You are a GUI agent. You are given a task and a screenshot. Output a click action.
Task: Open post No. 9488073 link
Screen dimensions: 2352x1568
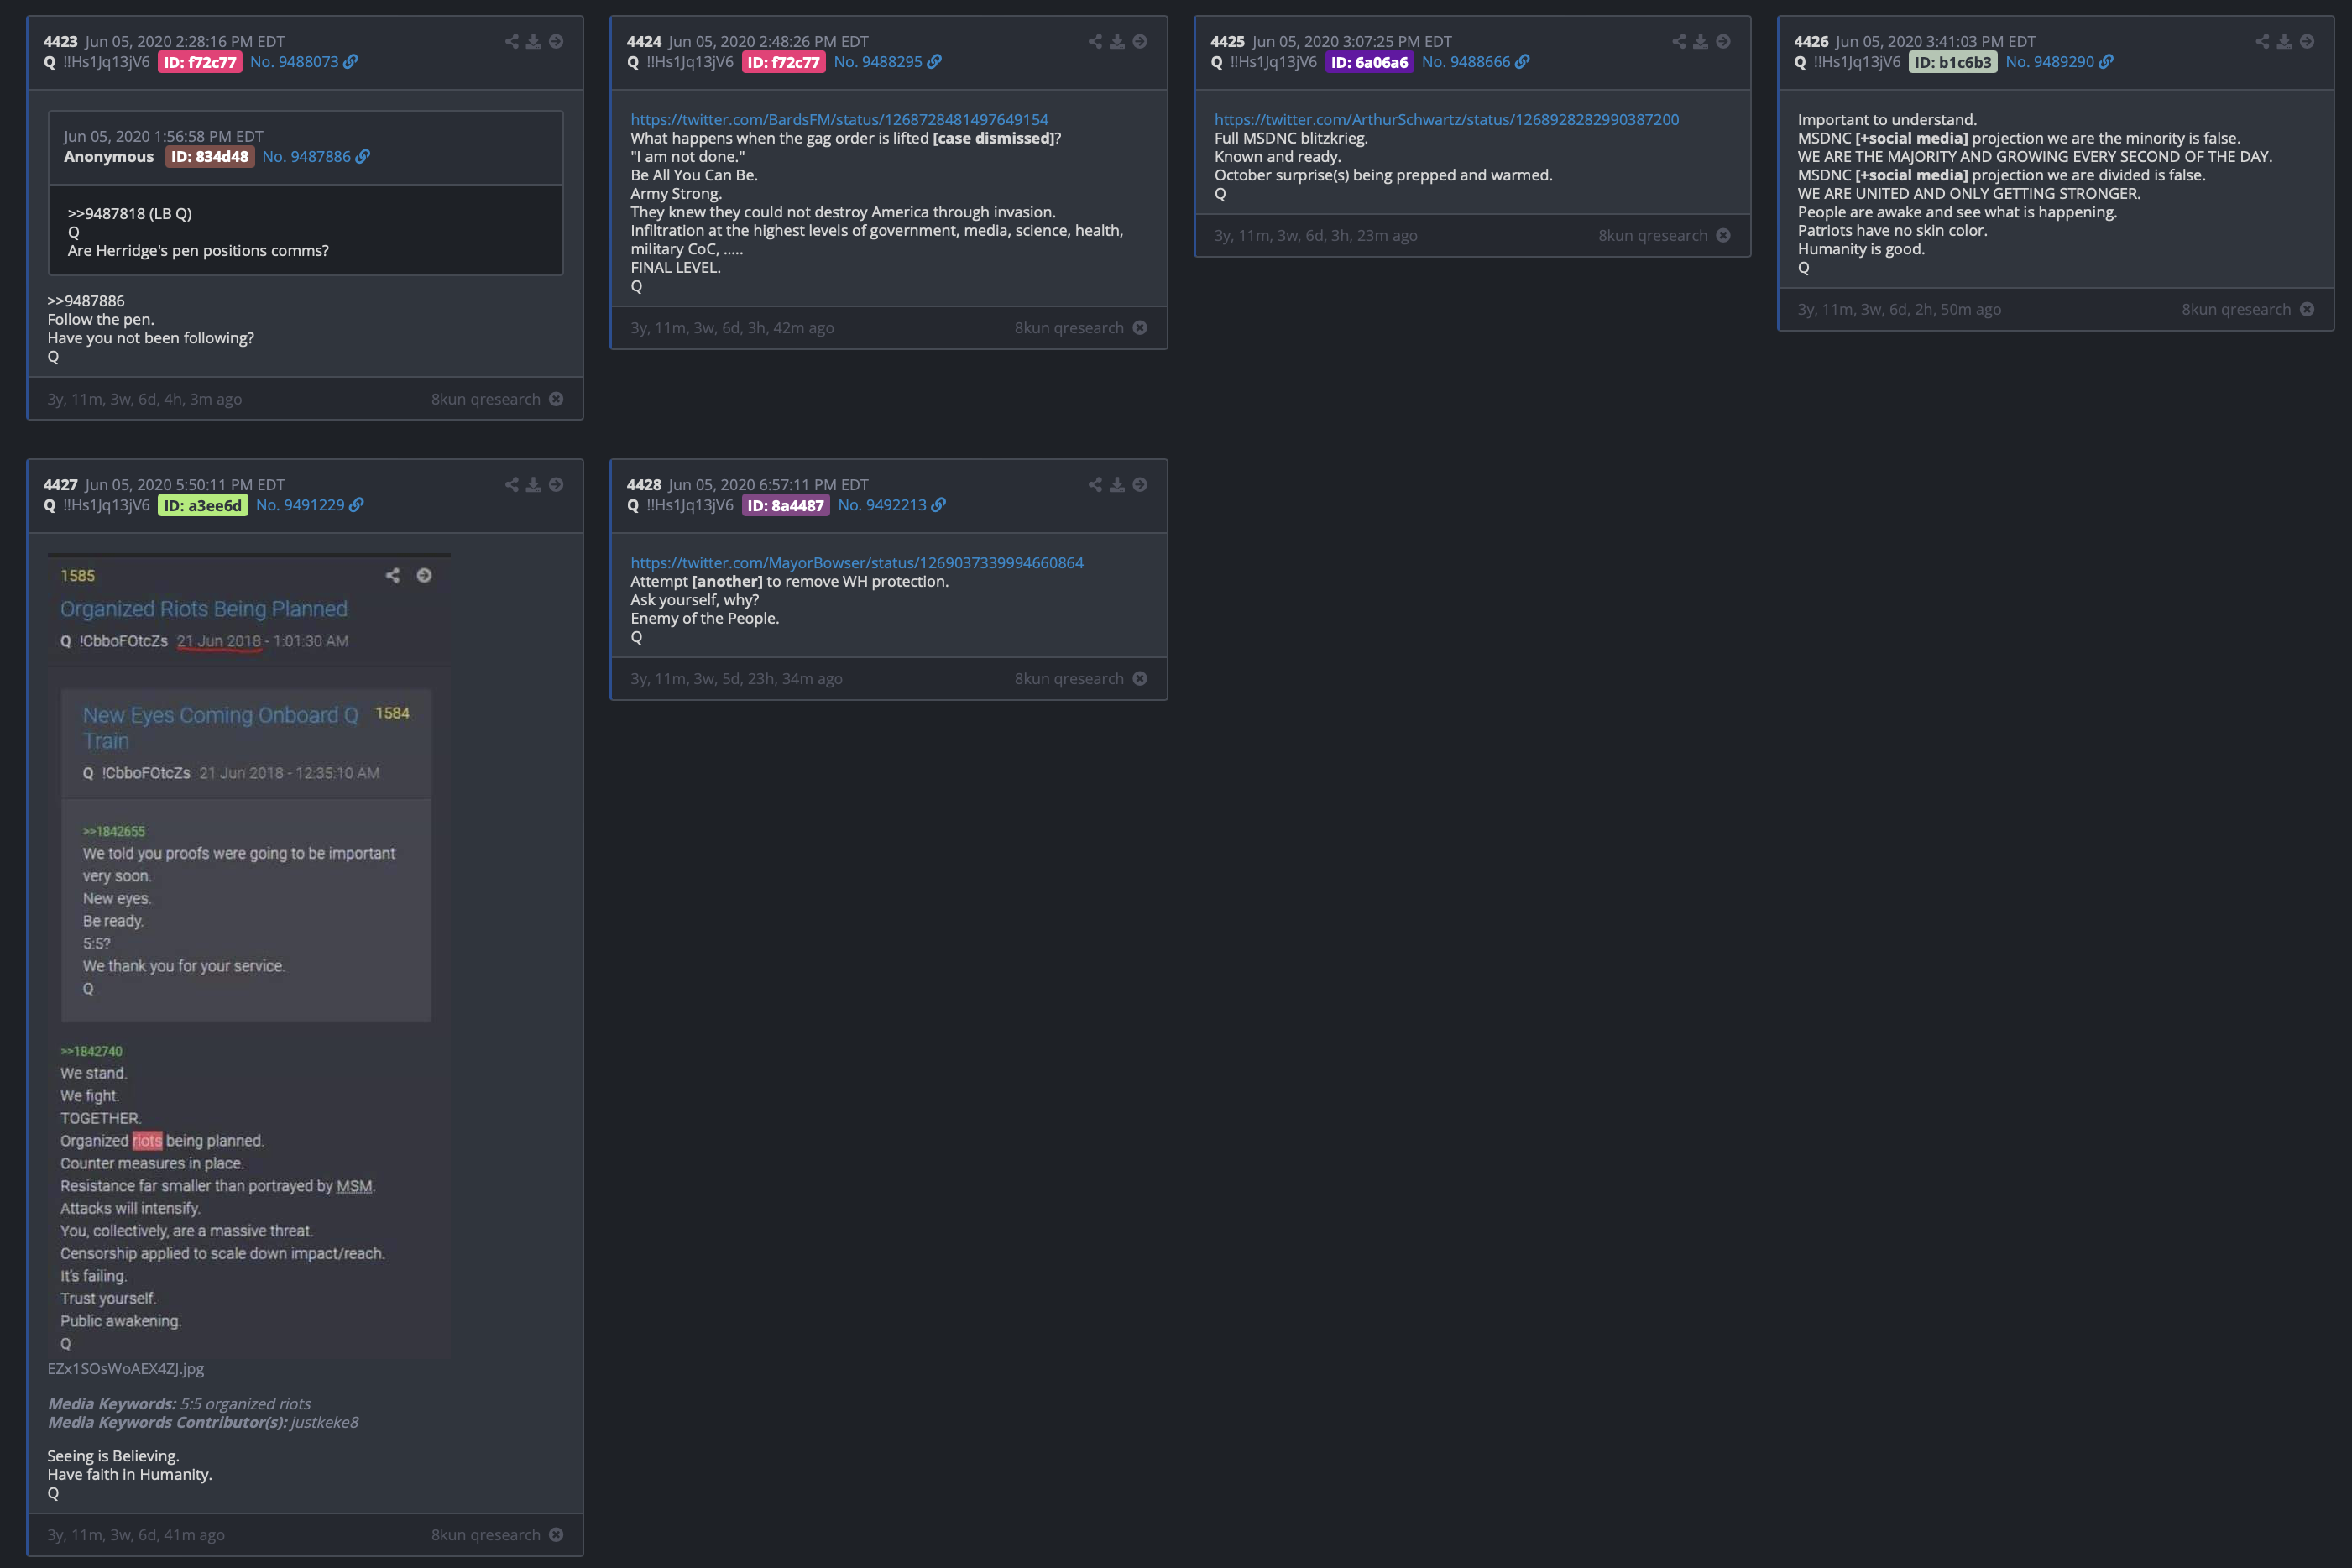(294, 62)
